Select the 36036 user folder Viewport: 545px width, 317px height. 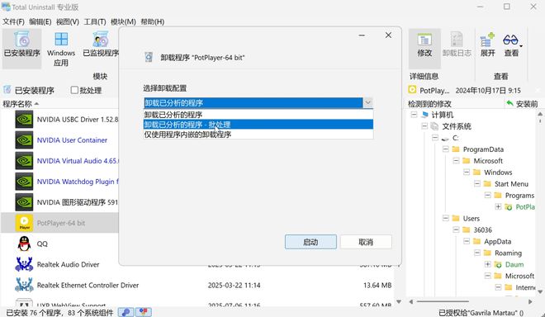click(482, 229)
